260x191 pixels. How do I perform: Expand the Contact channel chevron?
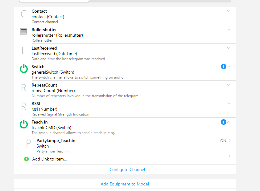pyautogui.click(x=229, y=11)
